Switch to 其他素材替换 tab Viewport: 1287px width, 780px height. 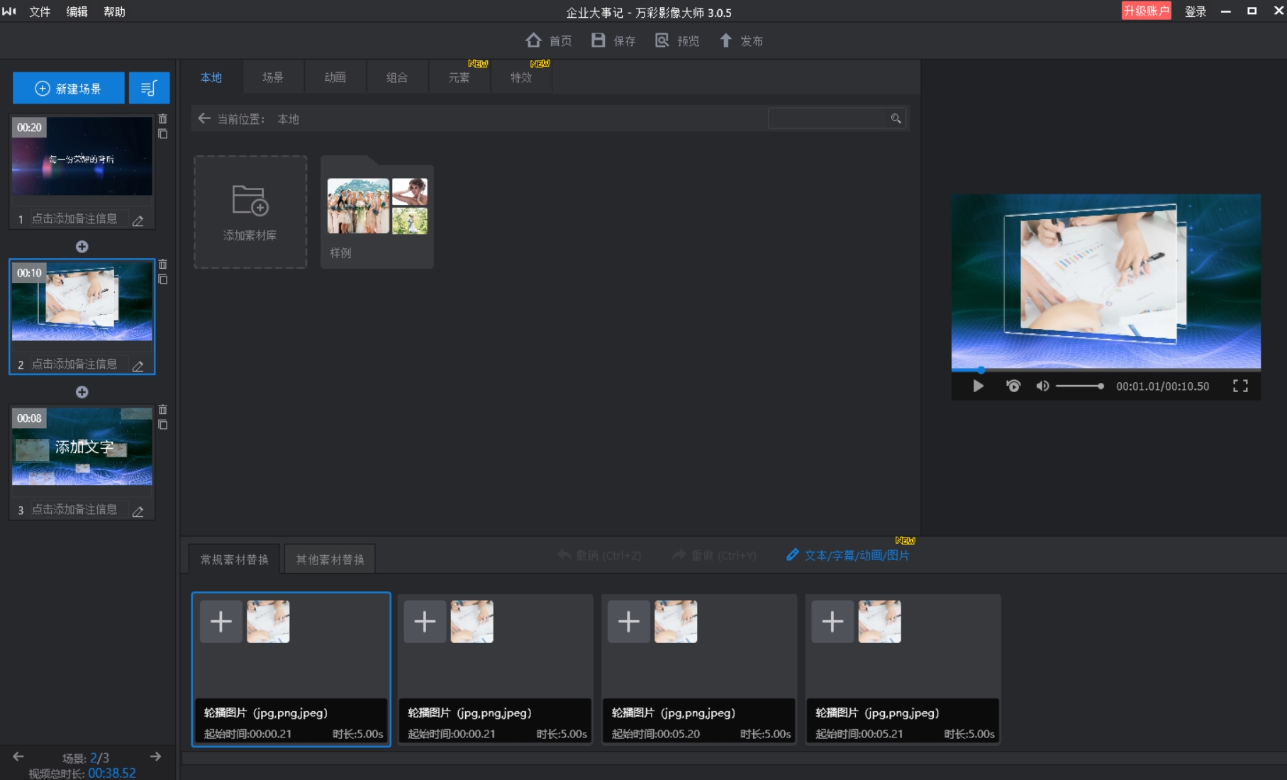330,559
